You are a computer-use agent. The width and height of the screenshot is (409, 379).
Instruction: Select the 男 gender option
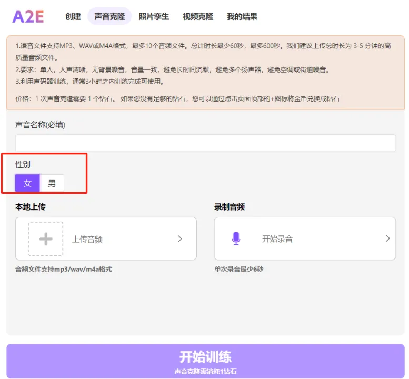(x=52, y=183)
